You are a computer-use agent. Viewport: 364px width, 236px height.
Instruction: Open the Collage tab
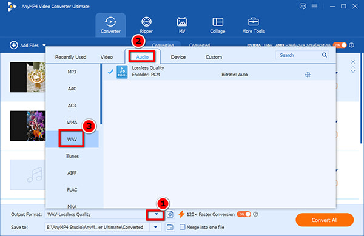pyautogui.click(x=218, y=25)
